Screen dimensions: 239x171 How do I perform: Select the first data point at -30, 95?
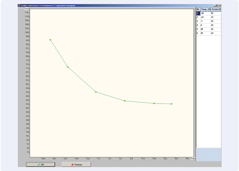[x=50, y=40]
